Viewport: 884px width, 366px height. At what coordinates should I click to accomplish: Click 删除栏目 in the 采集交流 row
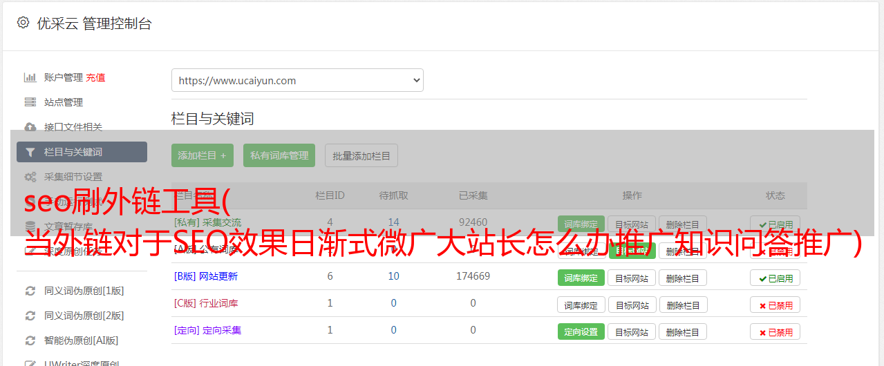tap(683, 224)
